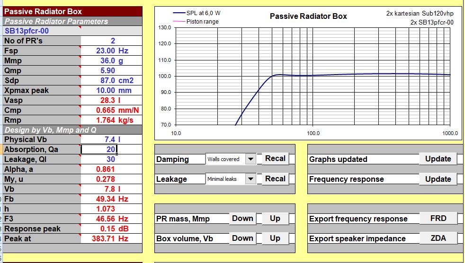Export frequency response with FRD button
465x263 pixels.
pyautogui.click(x=438, y=219)
